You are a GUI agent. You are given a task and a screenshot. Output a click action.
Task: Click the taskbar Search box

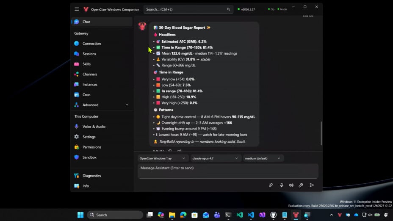[x=115, y=215]
